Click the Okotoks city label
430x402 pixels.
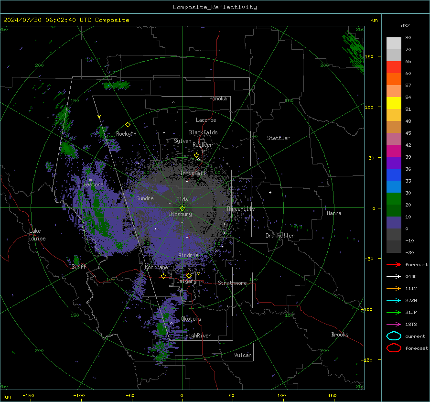(191, 319)
